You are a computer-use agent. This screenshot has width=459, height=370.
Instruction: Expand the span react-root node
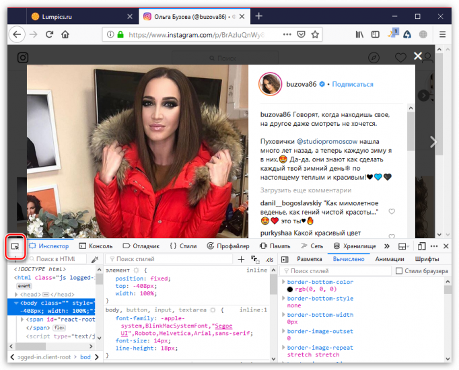(x=22, y=319)
